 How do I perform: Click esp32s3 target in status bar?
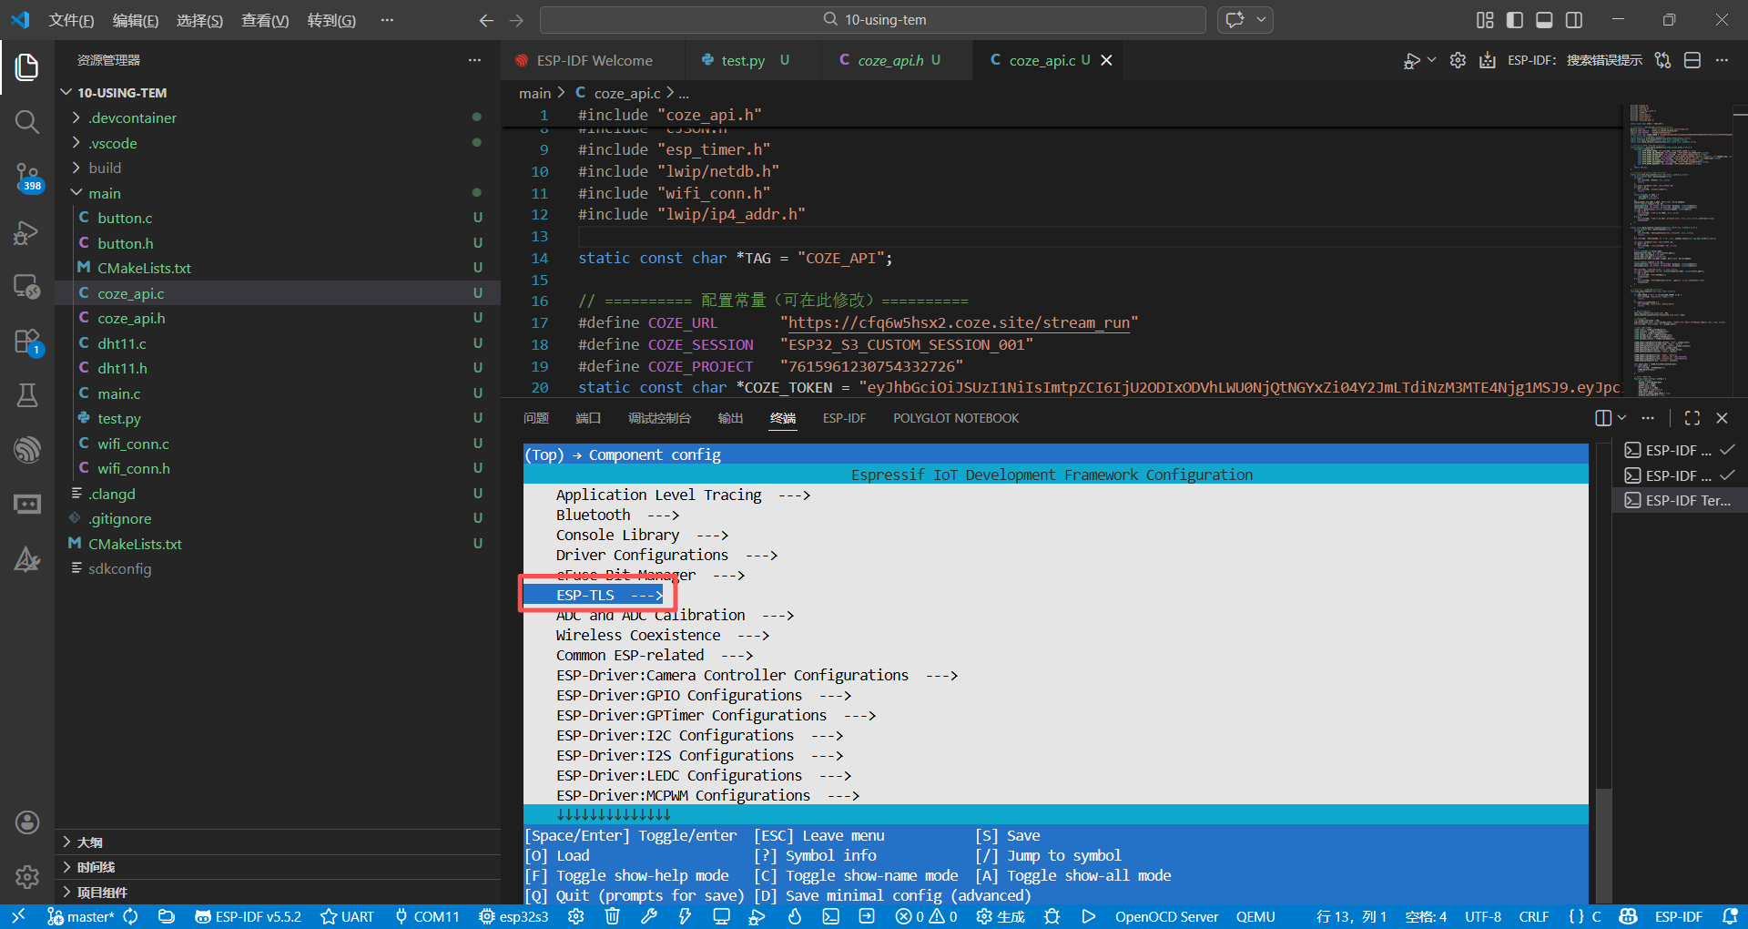click(x=514, y=916)
